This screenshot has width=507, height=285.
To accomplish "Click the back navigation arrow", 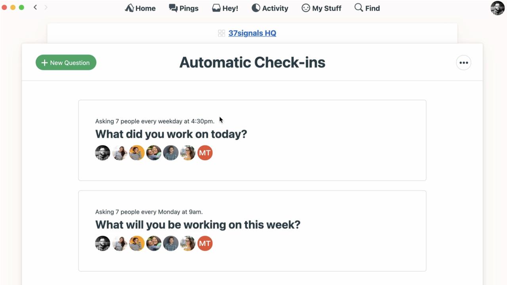I will (x=35, y=7).
